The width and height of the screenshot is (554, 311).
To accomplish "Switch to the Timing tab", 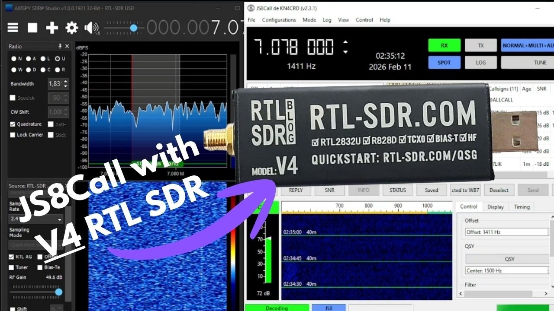I will [x=522, y=207].
